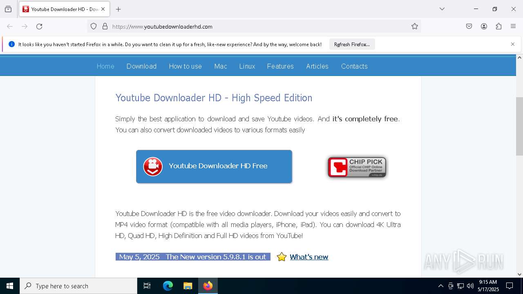The height and width of the screenshot is (294, 523).
Task: Go to the Home nav item
Action: (x=105, y=66)
